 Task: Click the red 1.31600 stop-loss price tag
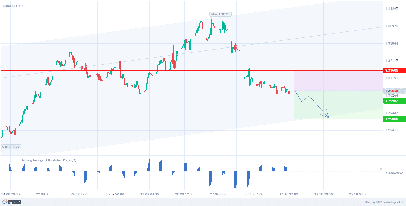(394, 71)
